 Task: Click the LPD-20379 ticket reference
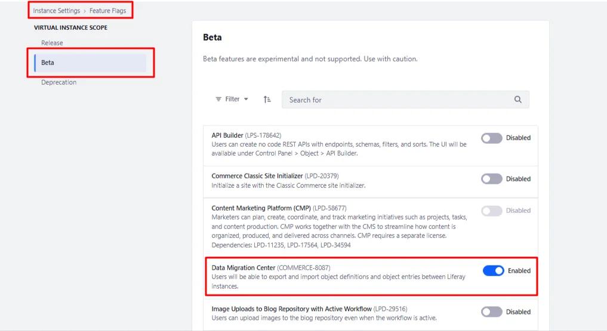[322, 176]
